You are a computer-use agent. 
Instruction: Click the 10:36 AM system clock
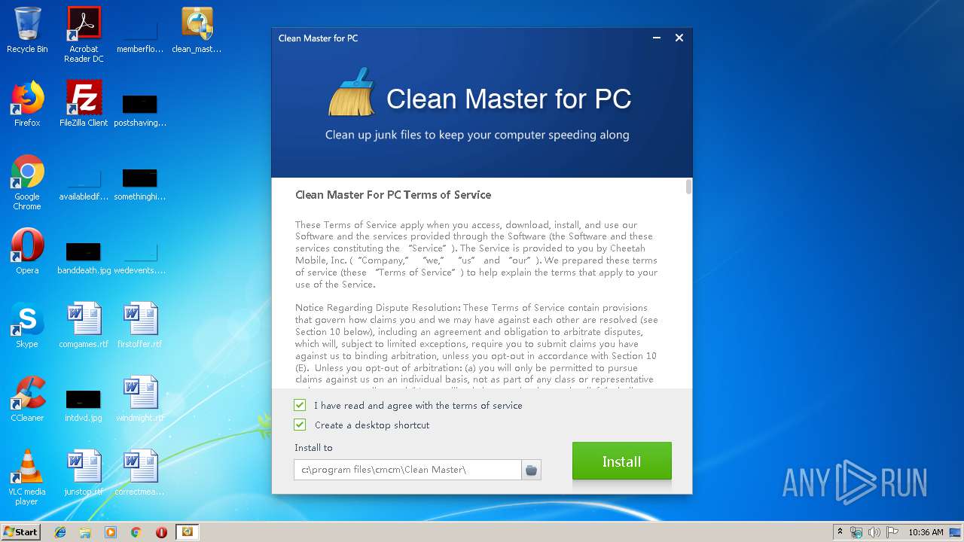pos(926,532)
